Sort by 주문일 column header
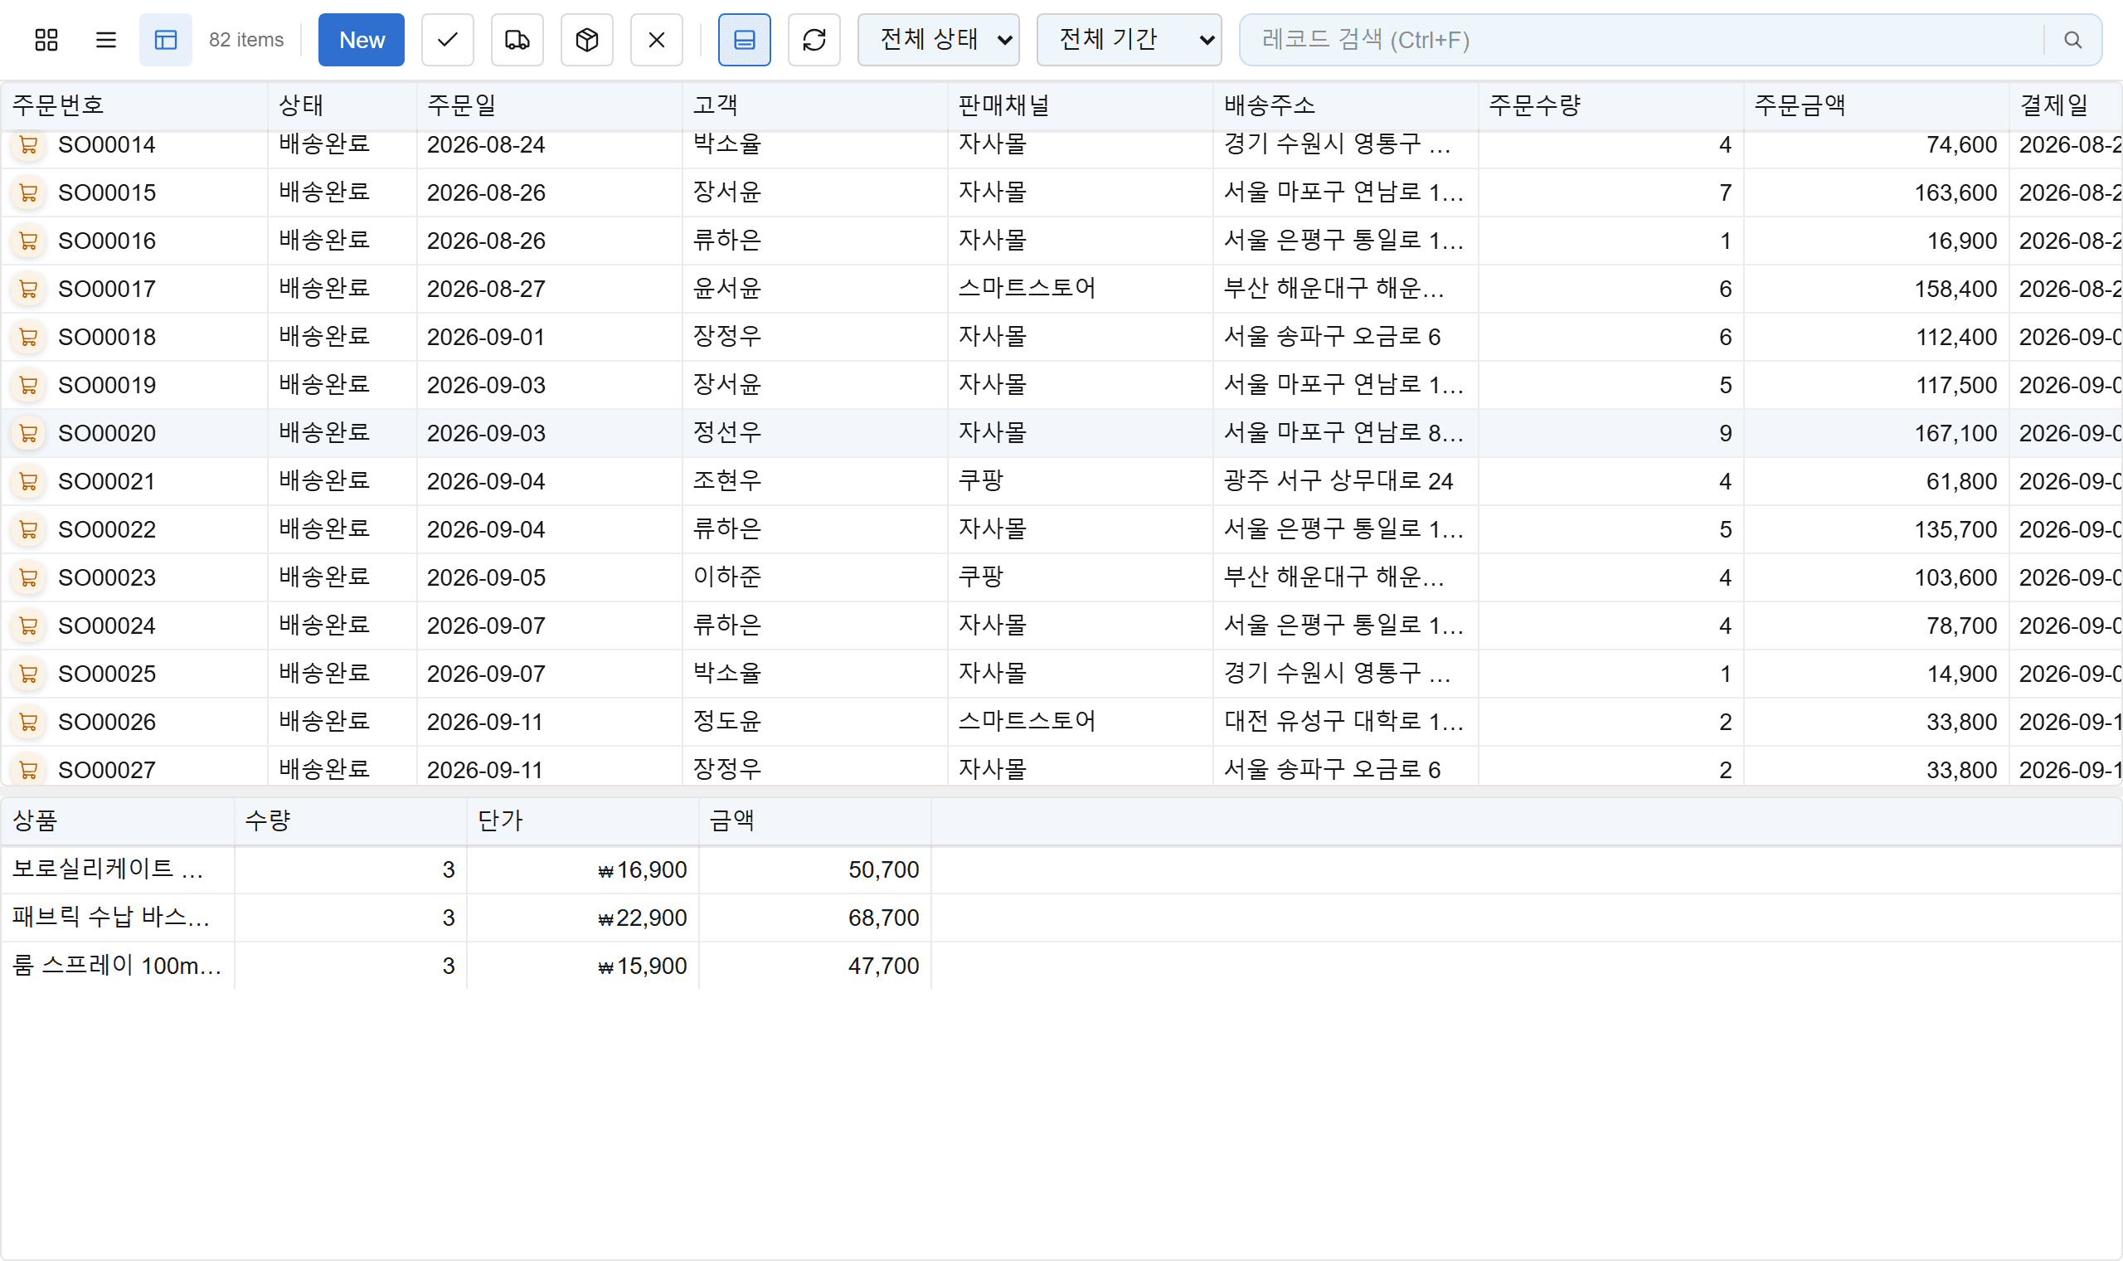This screenshot has width=2123, height=1261. (550, 105)
